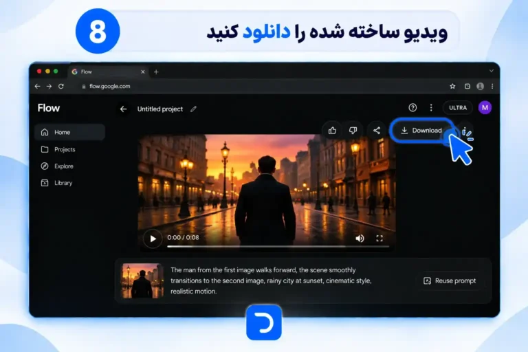Open account avatar M
This screenshot has width=528, height=352.
pos(485,107)
